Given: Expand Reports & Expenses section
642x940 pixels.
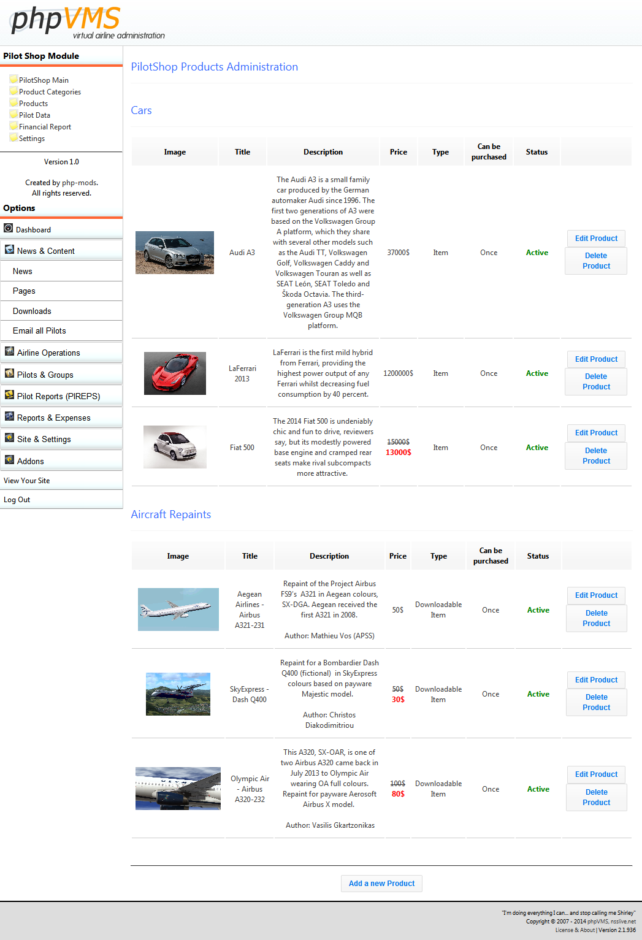Looking at the screenshot, I should click(61, 418).
